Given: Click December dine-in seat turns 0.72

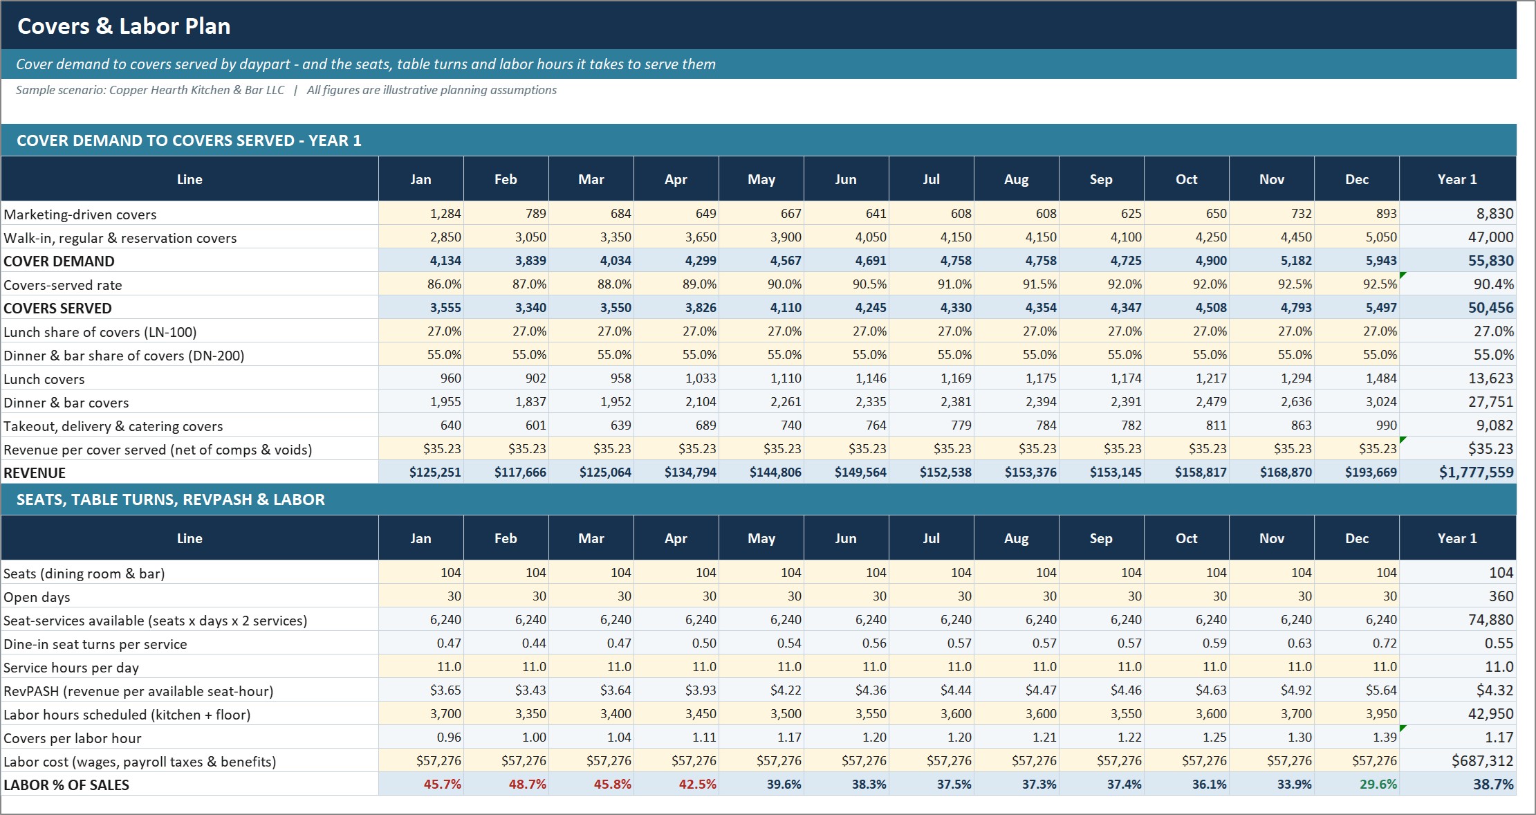Looking at the screenshot, I should click(1357, 643).
